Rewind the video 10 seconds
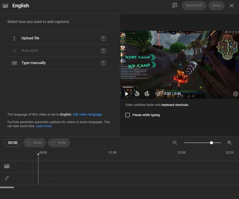Image resolution: width=239 pixels, height=199 pixels. click(137, 93)
